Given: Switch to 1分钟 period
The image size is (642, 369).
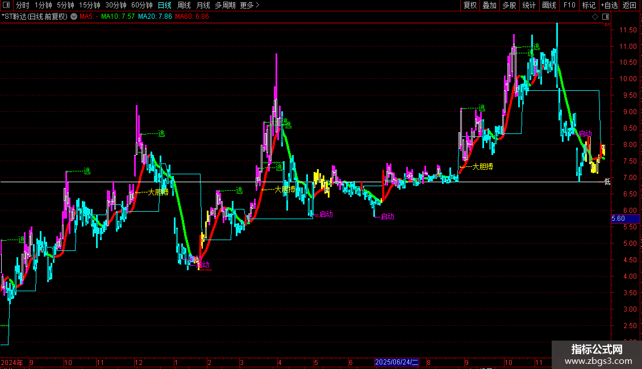Looking at the screenshot, I should click(43, 5).
